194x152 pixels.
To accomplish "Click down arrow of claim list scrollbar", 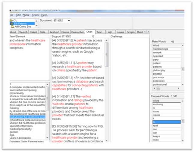I will (x=47, y=137).
